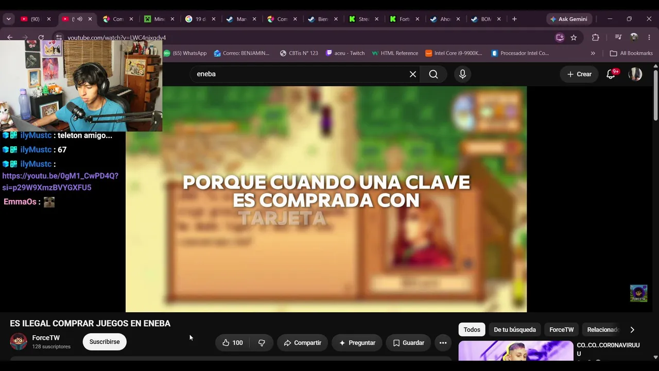Screen dimensions: 659x371
Task: Like the video with the thumbs-up button
Action: click(x=232, y=343)
